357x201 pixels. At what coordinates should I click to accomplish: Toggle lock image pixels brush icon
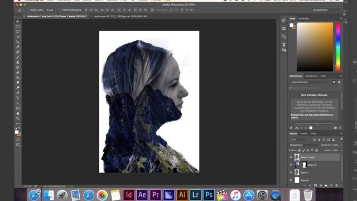(303, 150)
